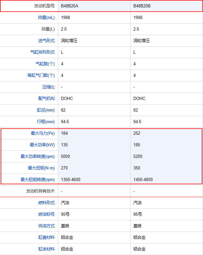The width and height of the screenshot is (203, 255).
Task: Open the 每缸气门数(个) link
Action: coord(41,75)
